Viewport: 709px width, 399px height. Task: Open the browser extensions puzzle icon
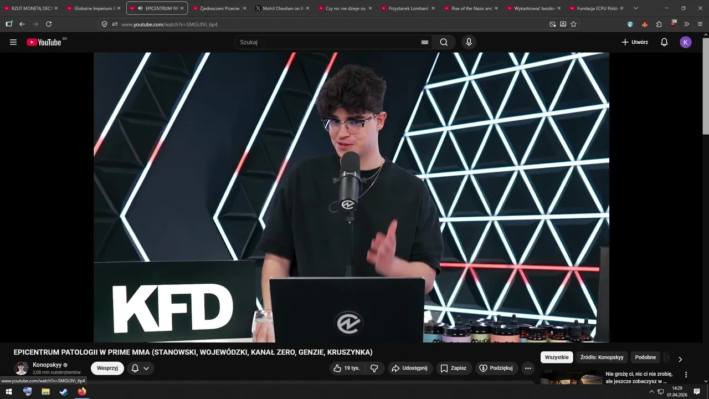(x=659, y=24)
